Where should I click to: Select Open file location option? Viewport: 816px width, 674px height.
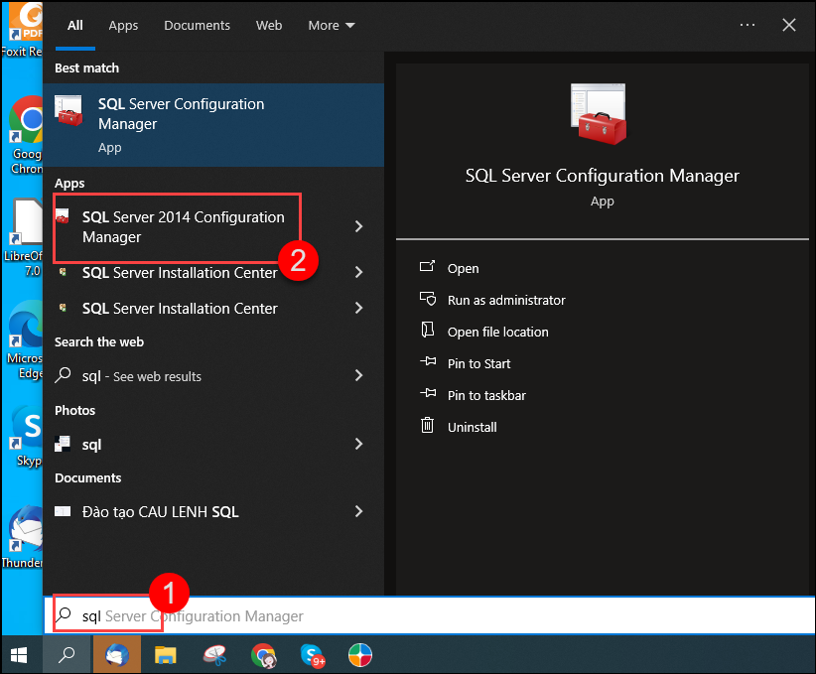point(497,332)
